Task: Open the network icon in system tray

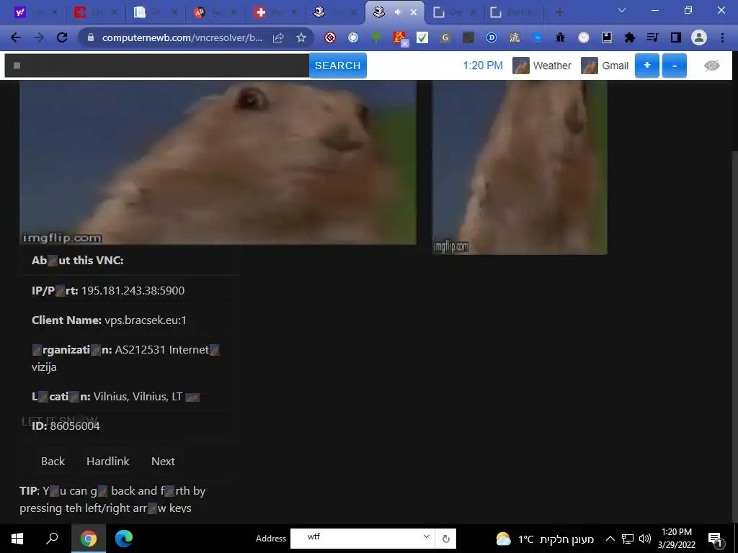Action: pos(628,539)
